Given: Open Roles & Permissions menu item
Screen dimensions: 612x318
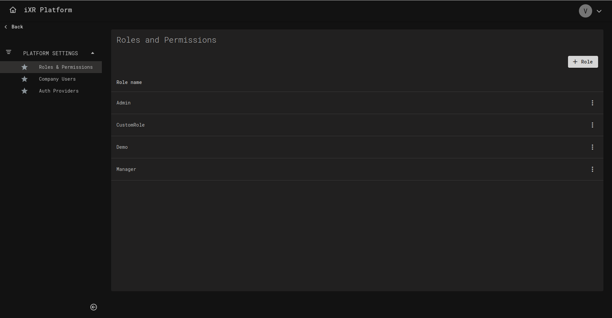Looking at the screenshot, I should [66, 67].
